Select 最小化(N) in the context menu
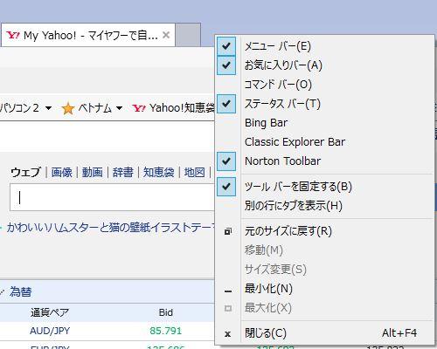This screenshot has height=349, width=437. click(324, 289)
